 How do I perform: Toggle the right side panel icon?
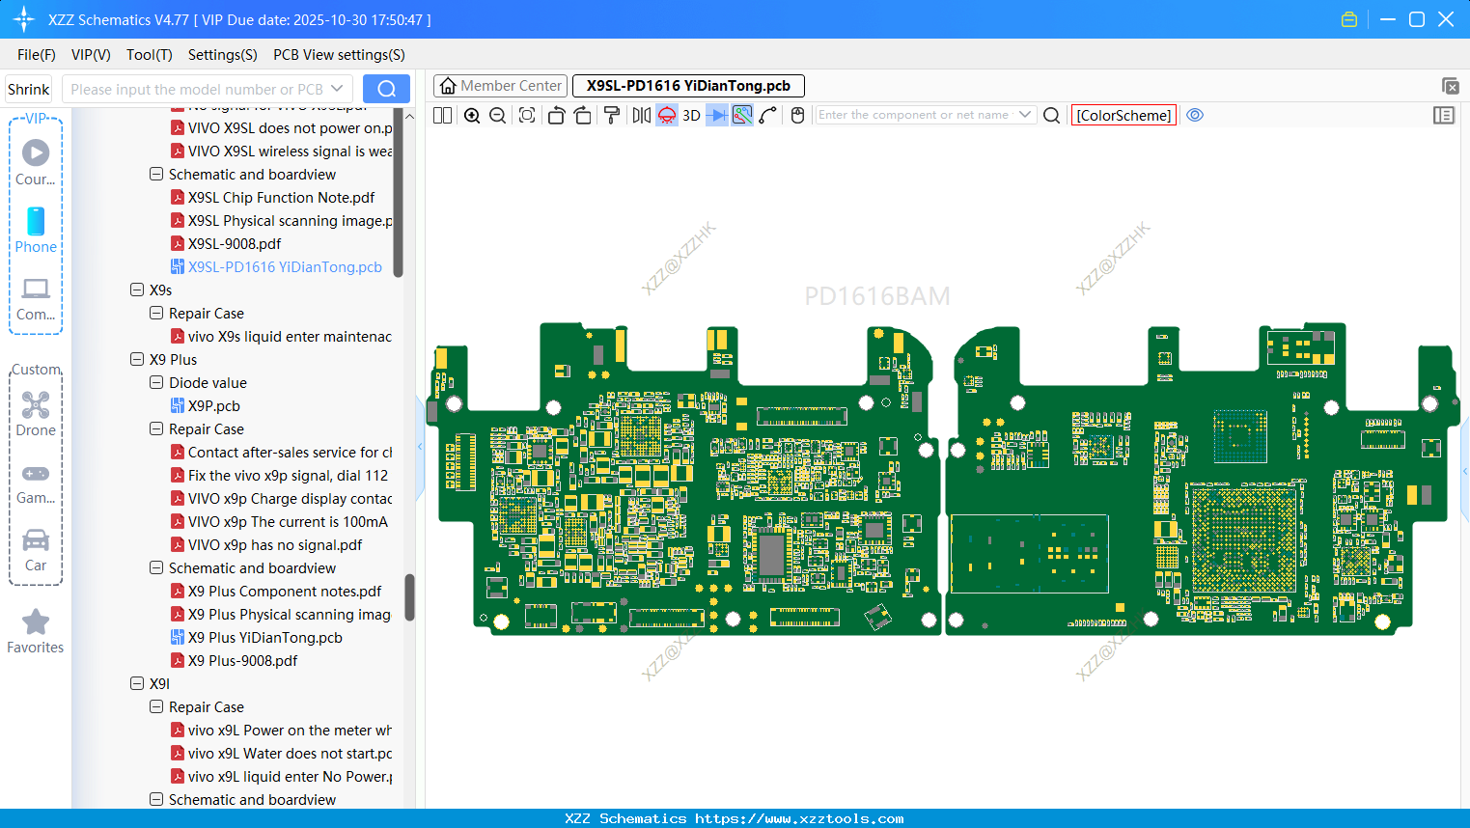click(1444, 116)
